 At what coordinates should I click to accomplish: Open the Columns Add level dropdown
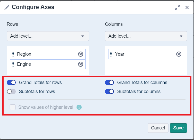[x=146, y=36]
